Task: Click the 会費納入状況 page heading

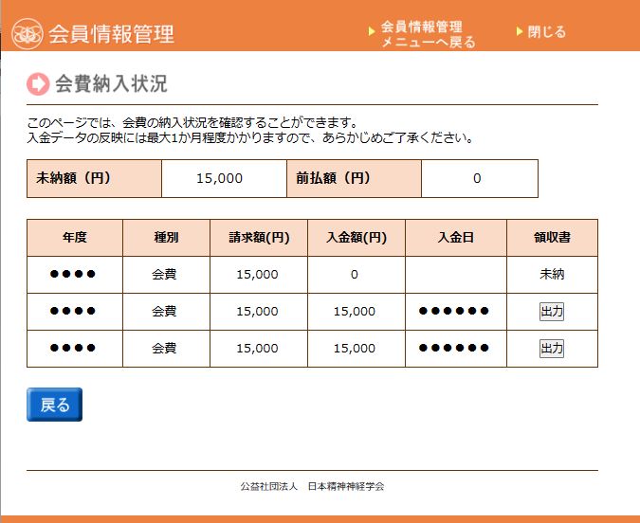Action: (111, 83)
